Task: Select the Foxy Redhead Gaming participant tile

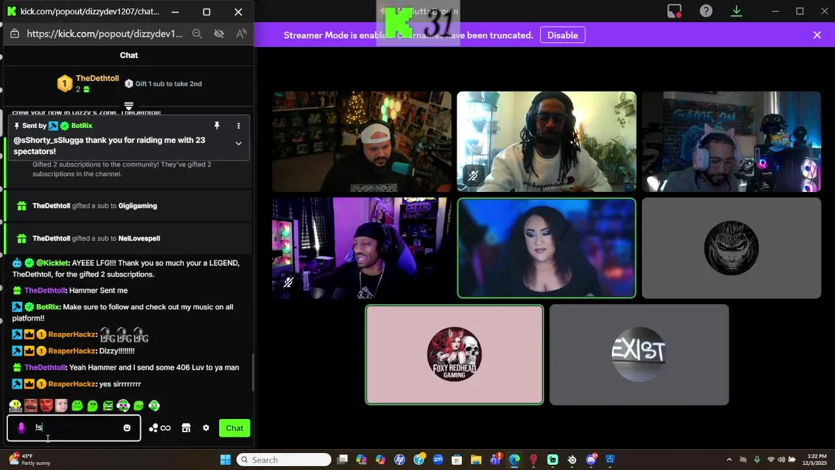Action: 454,354
